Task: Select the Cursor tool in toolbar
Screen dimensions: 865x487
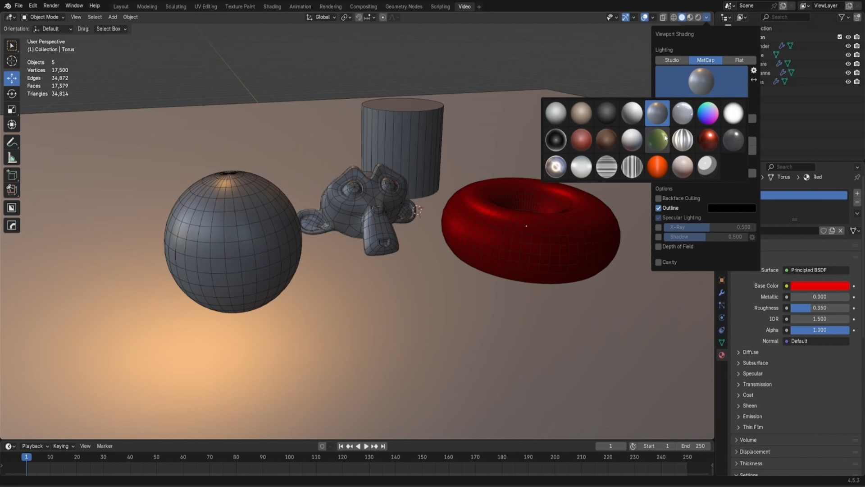Action: click(x=12, y=61)
